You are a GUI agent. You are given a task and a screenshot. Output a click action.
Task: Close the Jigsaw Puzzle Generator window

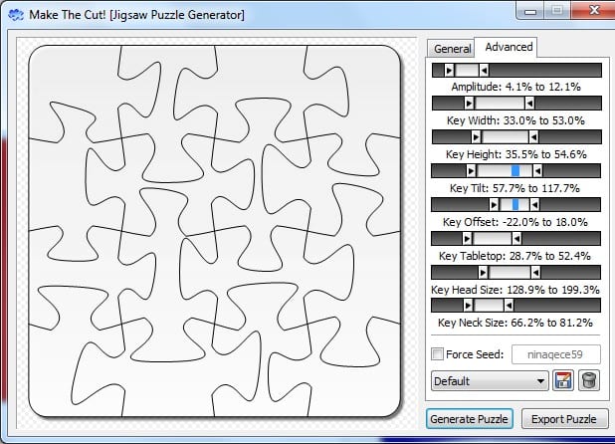click(594, 10)
